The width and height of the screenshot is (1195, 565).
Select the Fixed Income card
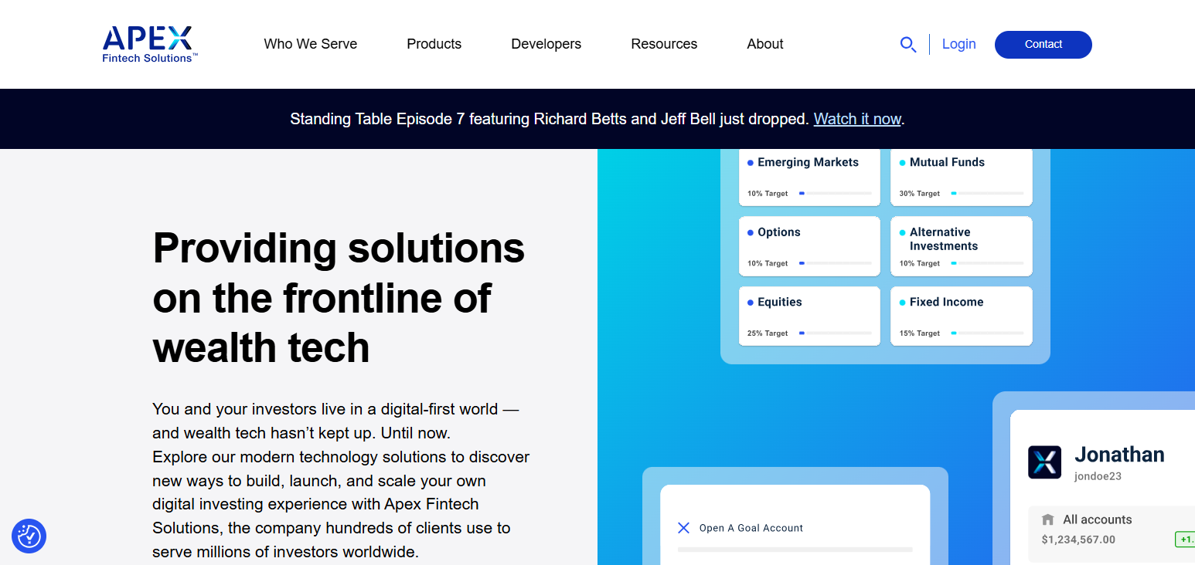coord(962,316)
